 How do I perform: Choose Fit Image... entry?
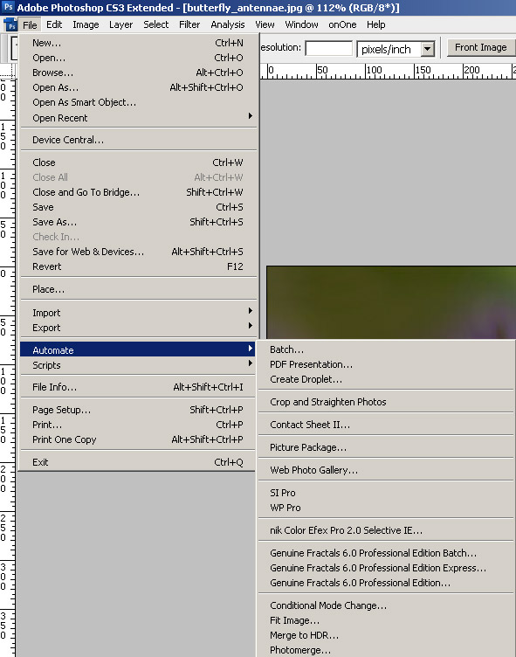tap(386, 620)
